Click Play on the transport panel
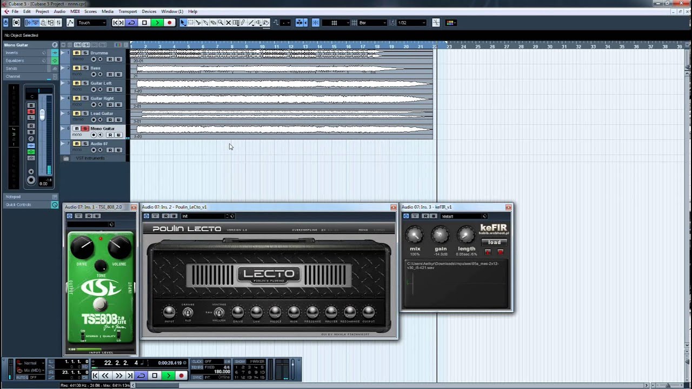Screen dimensions: 692x389 tap(168, 375)
